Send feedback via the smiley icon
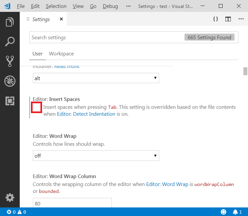Image resolution: width=248 pixels, height=216 pixels. (x=223, y=212)
